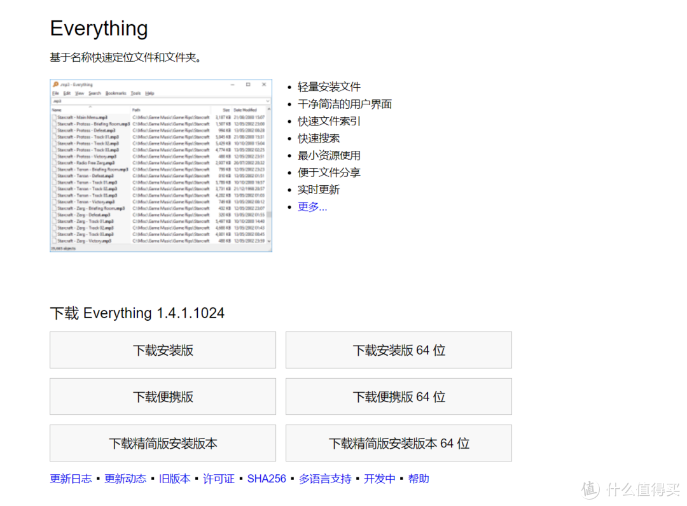Click the 下载安装版 64 位 button
Screen dimensions: 687x506
tap(399, 350)
